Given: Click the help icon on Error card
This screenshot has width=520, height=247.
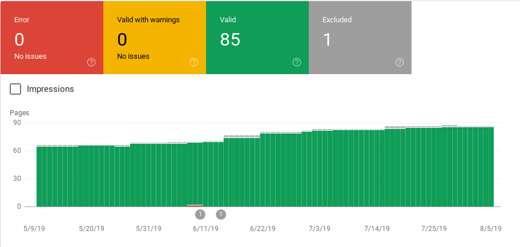Looking at the screenshot, I should pyautogui.click(x=91, y=62).
